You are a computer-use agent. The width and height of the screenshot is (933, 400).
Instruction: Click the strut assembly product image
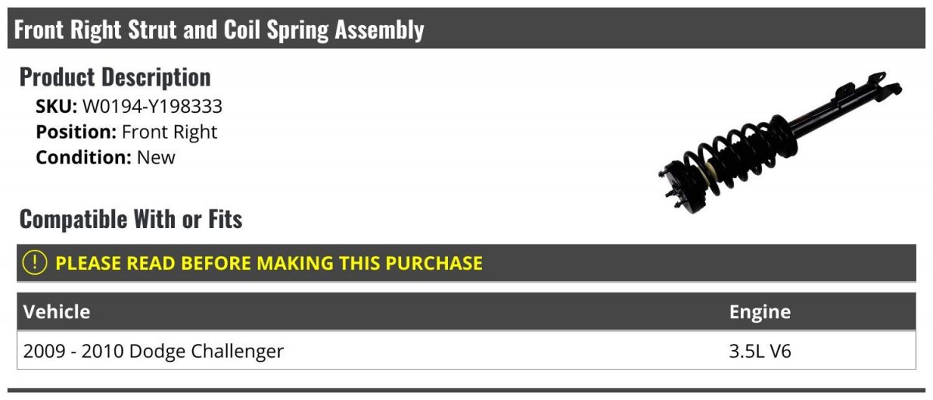point(777,144)
